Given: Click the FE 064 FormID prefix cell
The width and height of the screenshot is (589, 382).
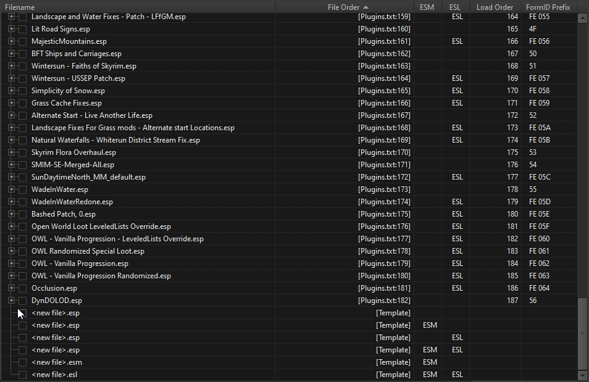Looking at the screenshot, I should [x=539, y=288].
